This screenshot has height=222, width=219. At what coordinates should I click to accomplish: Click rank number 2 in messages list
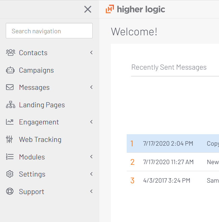[x=132, y=162]
